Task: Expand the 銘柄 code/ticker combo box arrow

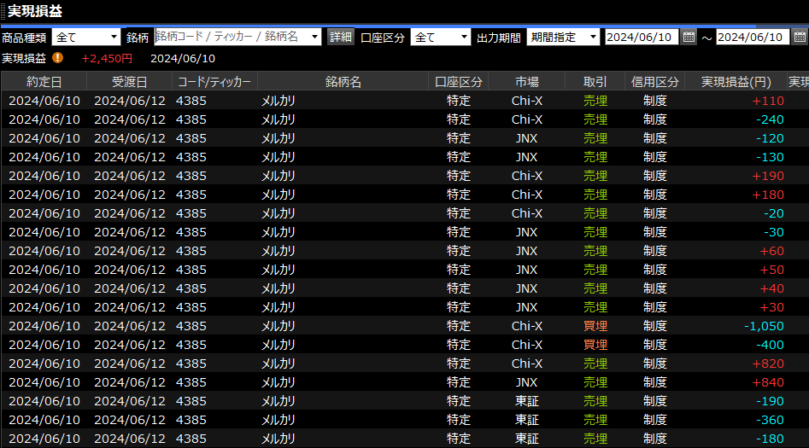Action: [314, 37]
